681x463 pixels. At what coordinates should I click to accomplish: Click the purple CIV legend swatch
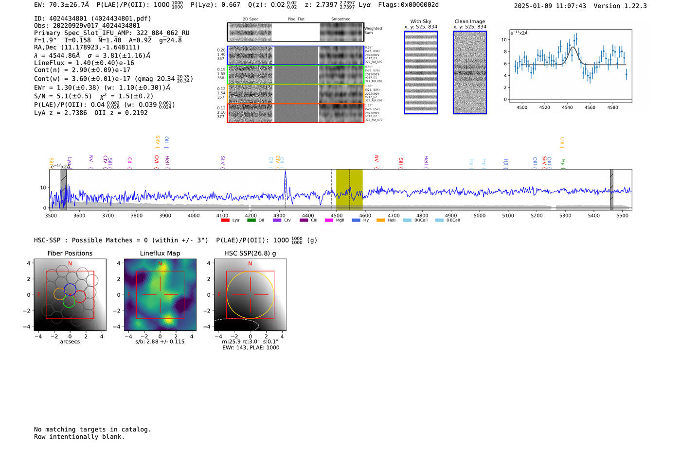click(x=277, y=220)
